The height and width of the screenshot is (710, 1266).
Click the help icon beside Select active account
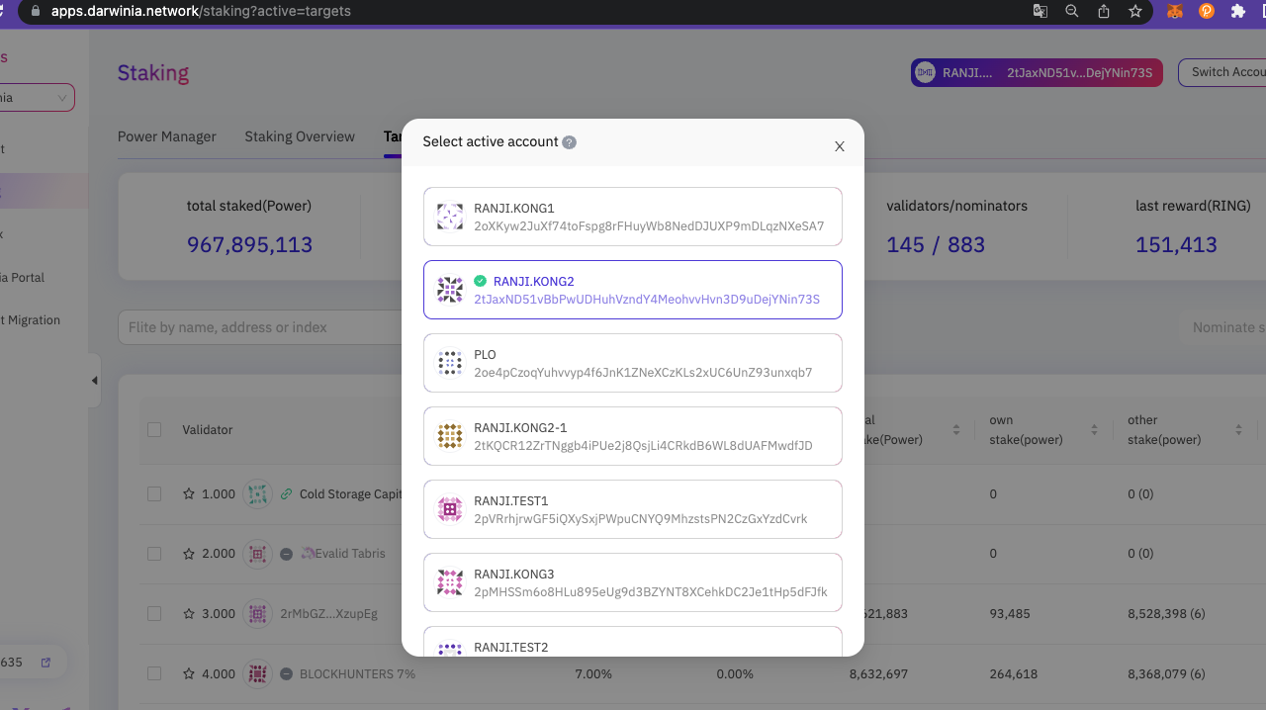pyautogui.click(x=569, y=142)
